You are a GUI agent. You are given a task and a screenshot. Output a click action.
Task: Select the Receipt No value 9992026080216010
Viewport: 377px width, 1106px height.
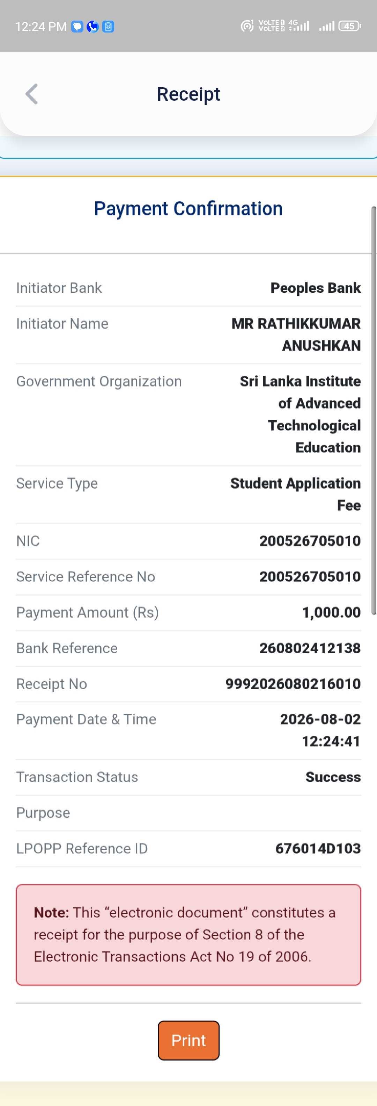click(x=293, y=683)
